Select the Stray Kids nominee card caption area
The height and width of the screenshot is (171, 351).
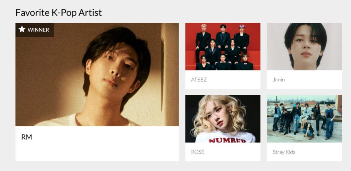(304, 152)
